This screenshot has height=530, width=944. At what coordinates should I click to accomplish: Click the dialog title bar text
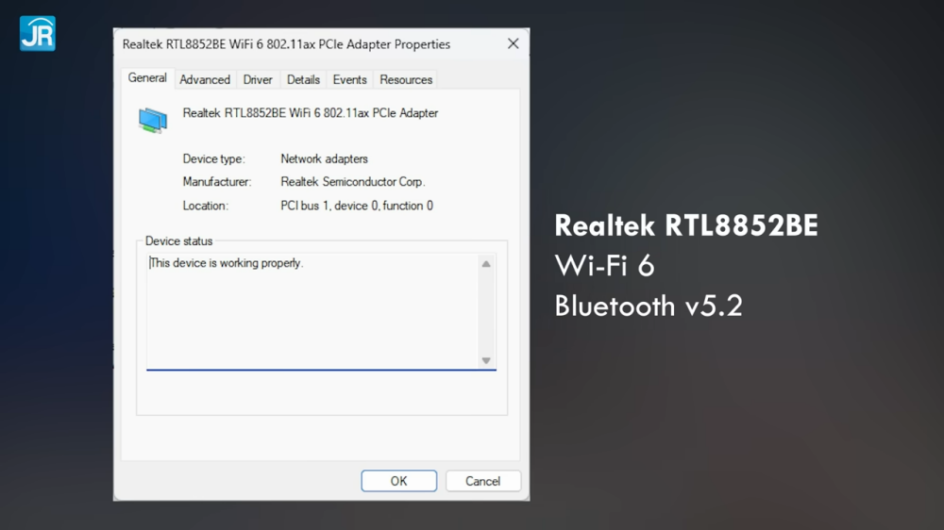[286, 44]
